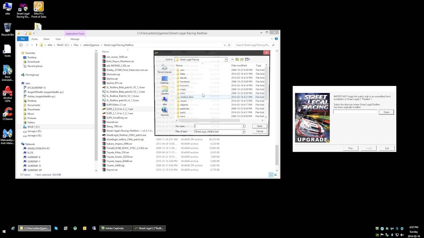Open the View ribbon tab
This screenshot has width=424, height=238.
click(58, 39)
